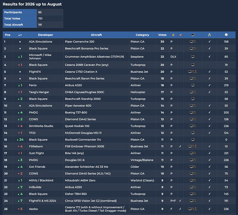The height and width of the screenshot is (215, 238).
Task: Click the DLX price cell in Albatross row
Action: tap(173, 57)
